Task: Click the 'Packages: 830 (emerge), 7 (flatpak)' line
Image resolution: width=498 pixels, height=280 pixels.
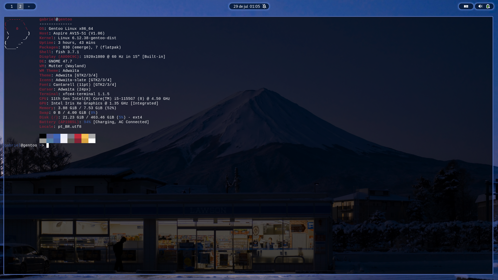Action: pos(80,47)
